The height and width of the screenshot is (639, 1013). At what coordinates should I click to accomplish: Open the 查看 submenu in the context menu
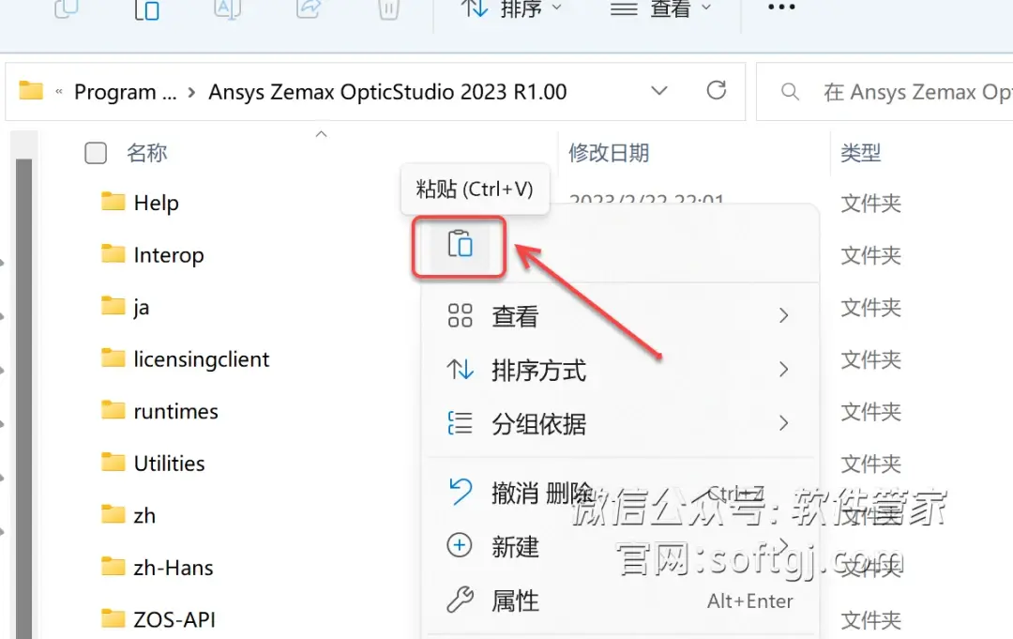point(619,316)
